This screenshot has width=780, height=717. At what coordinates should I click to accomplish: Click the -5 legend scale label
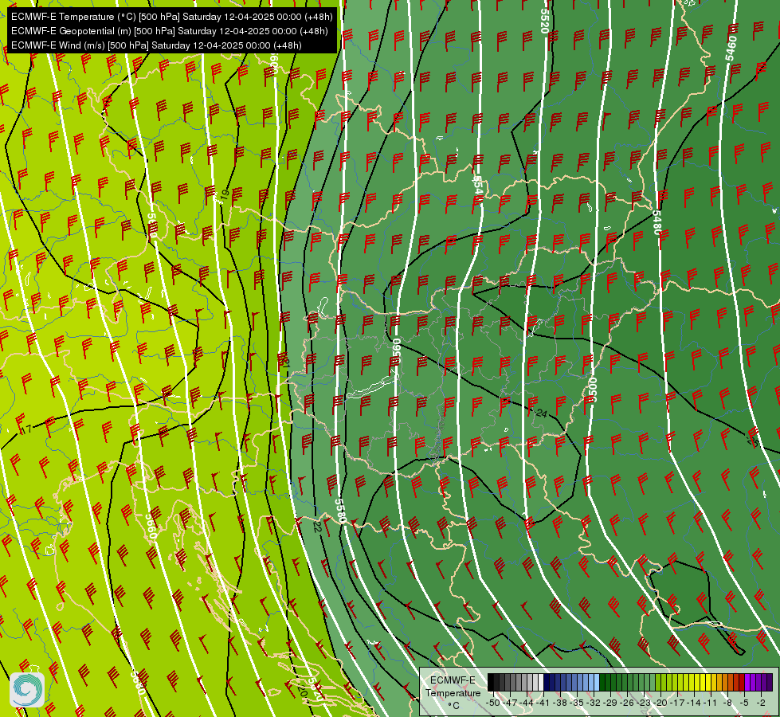click(744, 703)
